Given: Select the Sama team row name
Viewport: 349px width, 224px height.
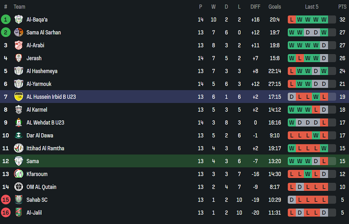Looking at the screenshot, I should pyautogui.click(x=33, y=161).
